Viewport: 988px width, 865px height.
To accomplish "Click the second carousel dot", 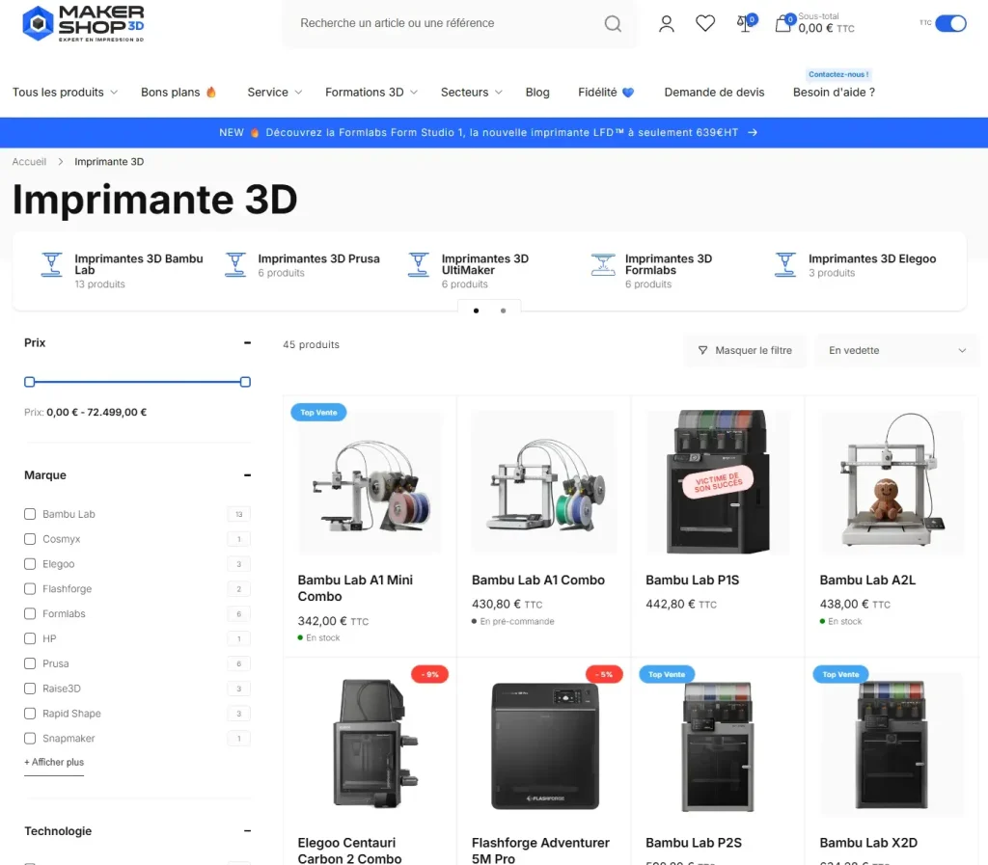I will tap(503, 311).
